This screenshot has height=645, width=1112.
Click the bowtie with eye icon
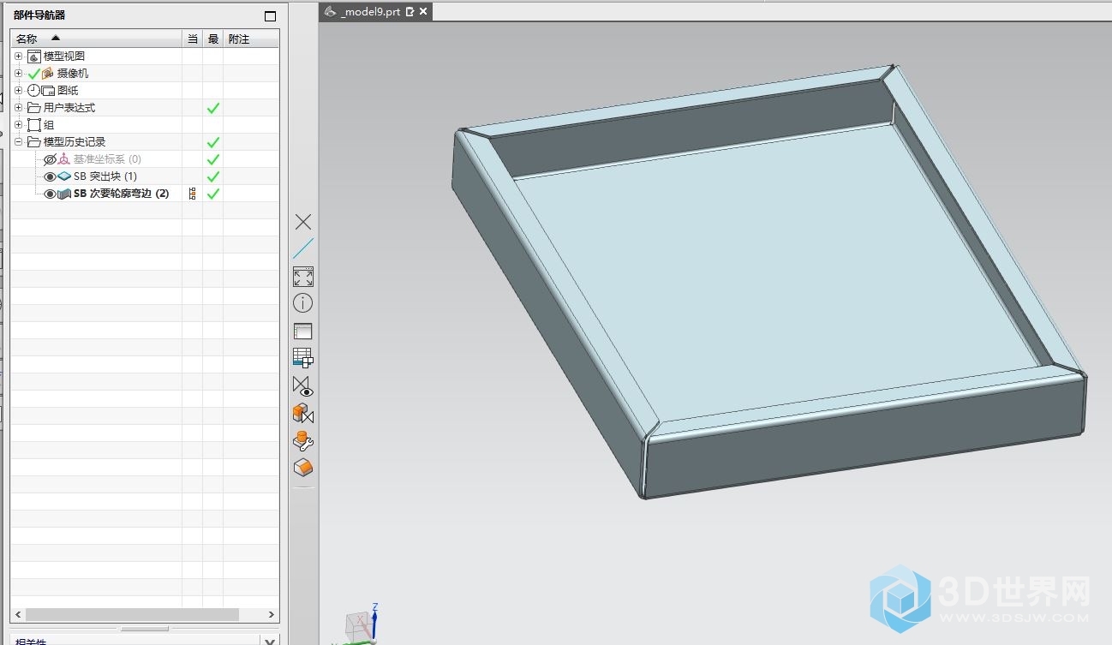click(x=303, y=386)
